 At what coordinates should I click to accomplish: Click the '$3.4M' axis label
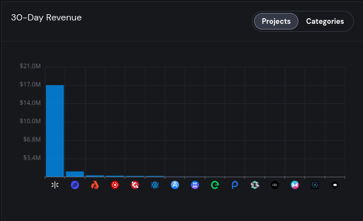[32, 158]
